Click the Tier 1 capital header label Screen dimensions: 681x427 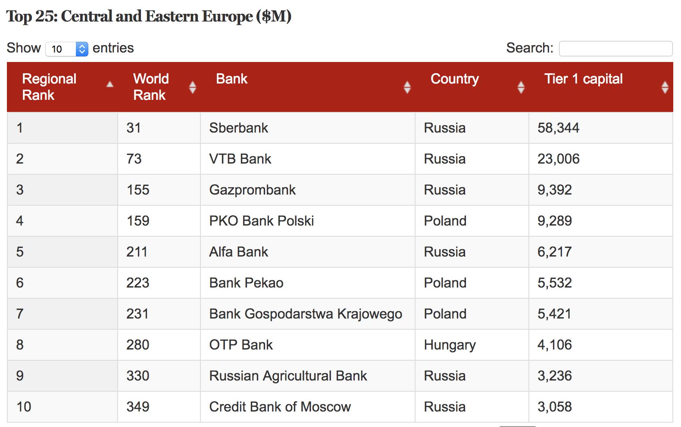point(583,79)
